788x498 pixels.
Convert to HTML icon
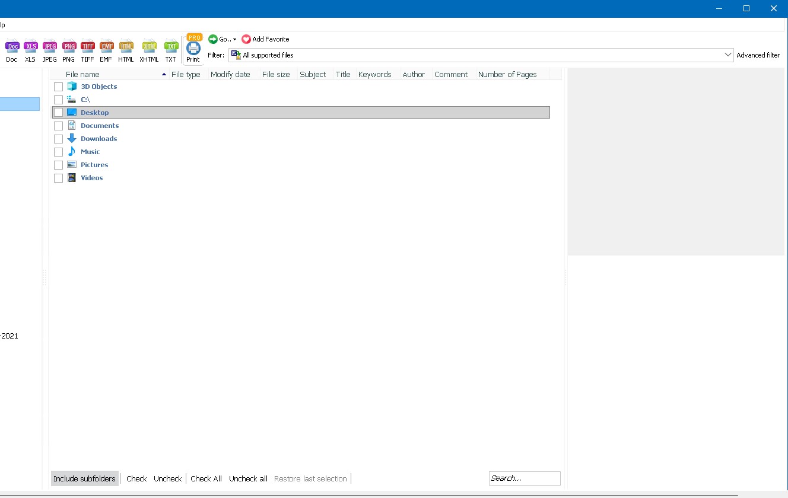(x=126, y=46)
